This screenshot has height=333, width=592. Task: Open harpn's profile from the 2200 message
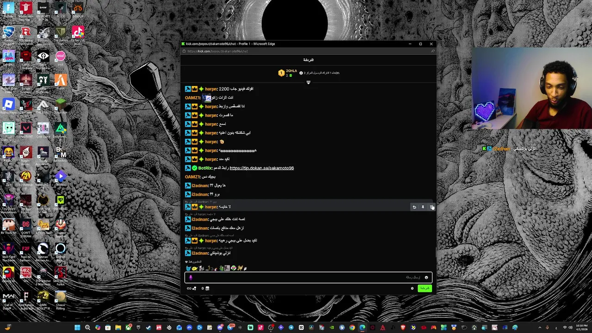(211, 89)
